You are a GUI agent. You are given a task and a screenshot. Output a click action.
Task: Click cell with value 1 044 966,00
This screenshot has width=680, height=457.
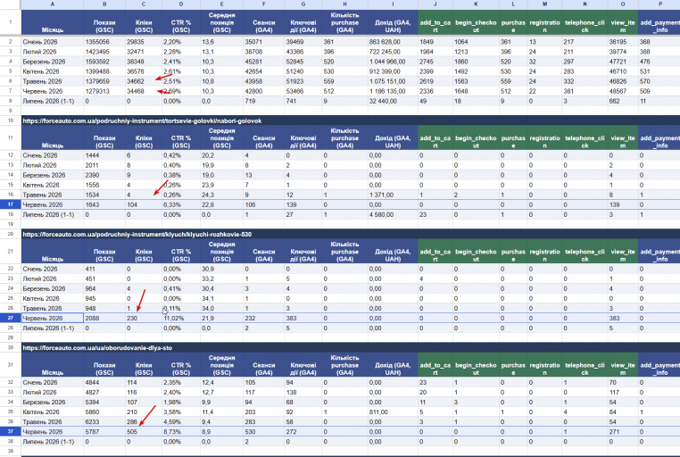click(393, 62)
